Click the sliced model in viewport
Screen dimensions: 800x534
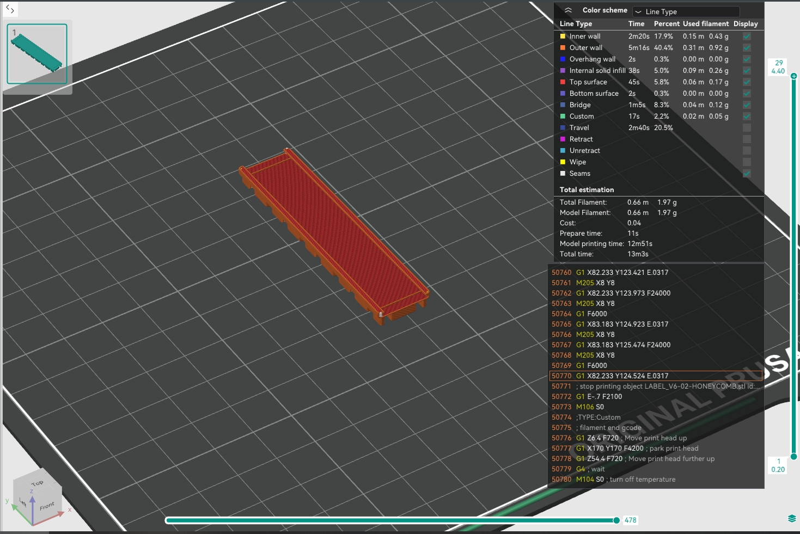click(333, 235)
